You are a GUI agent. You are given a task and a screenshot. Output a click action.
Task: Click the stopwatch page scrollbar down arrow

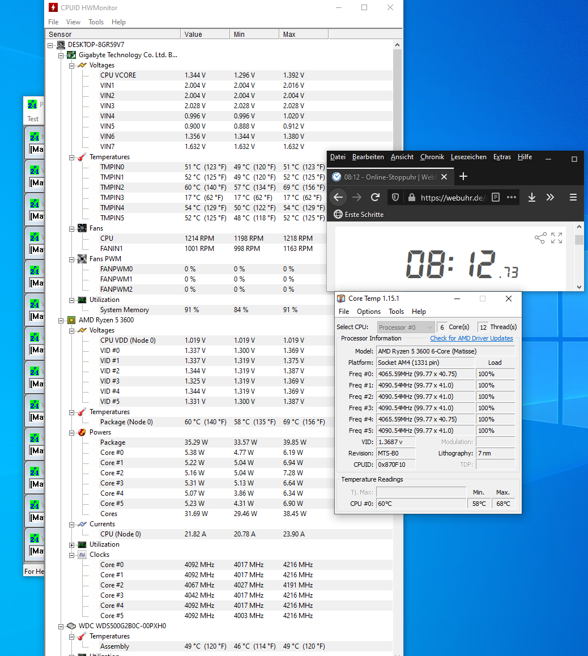click(x=579, y=287)
